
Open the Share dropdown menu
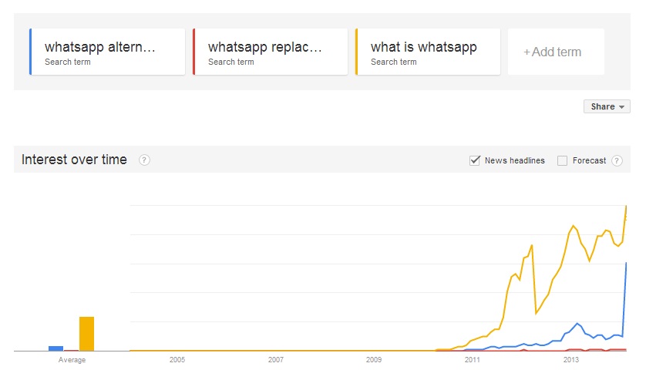[607, 106]
